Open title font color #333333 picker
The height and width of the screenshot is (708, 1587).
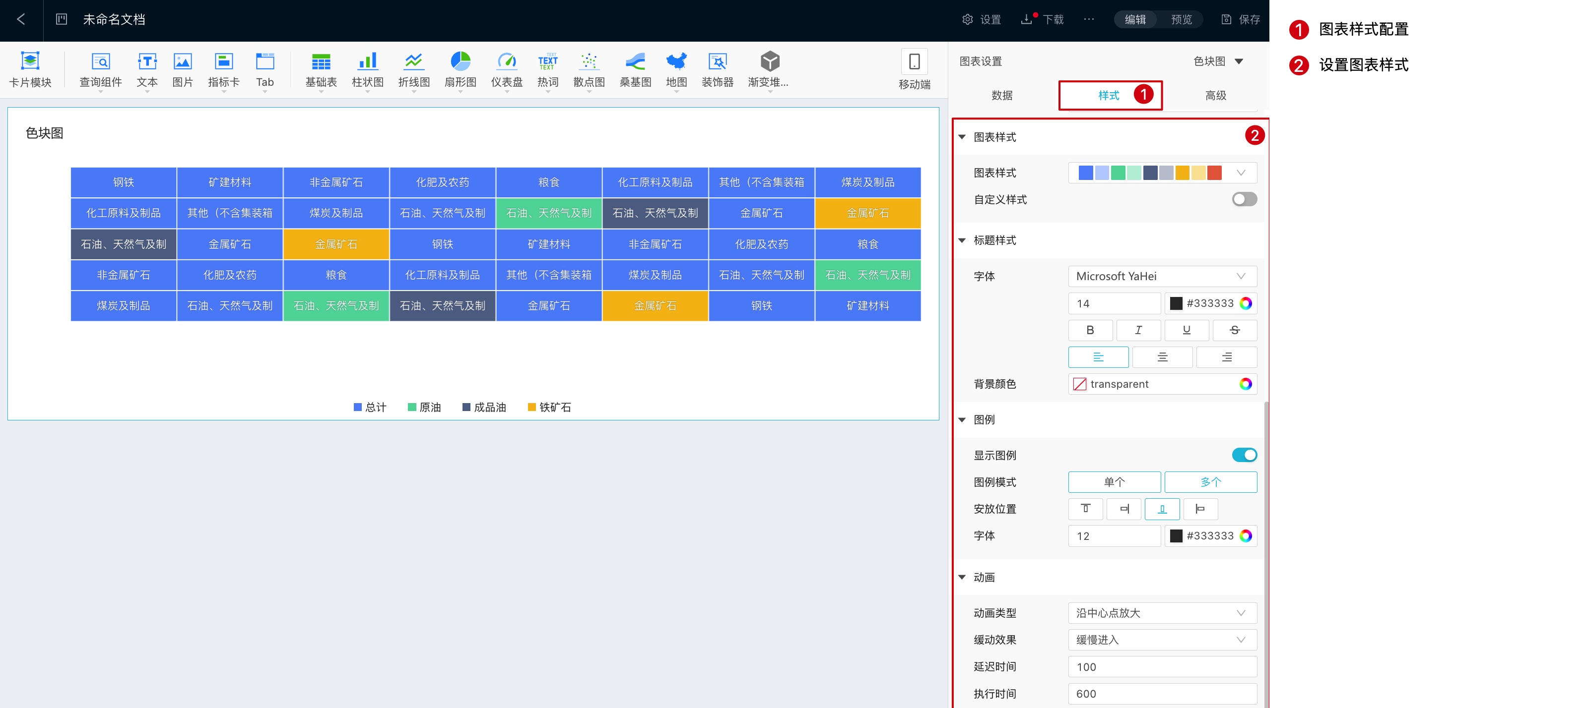pos(1210,303)
